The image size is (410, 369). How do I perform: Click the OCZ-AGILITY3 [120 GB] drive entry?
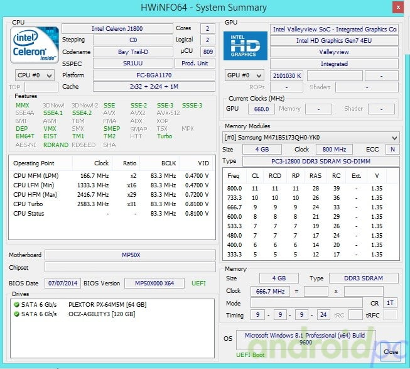[102, 314]
